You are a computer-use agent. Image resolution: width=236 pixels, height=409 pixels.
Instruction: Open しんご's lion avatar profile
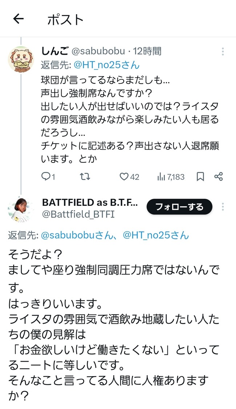click(x=21, y=59)
